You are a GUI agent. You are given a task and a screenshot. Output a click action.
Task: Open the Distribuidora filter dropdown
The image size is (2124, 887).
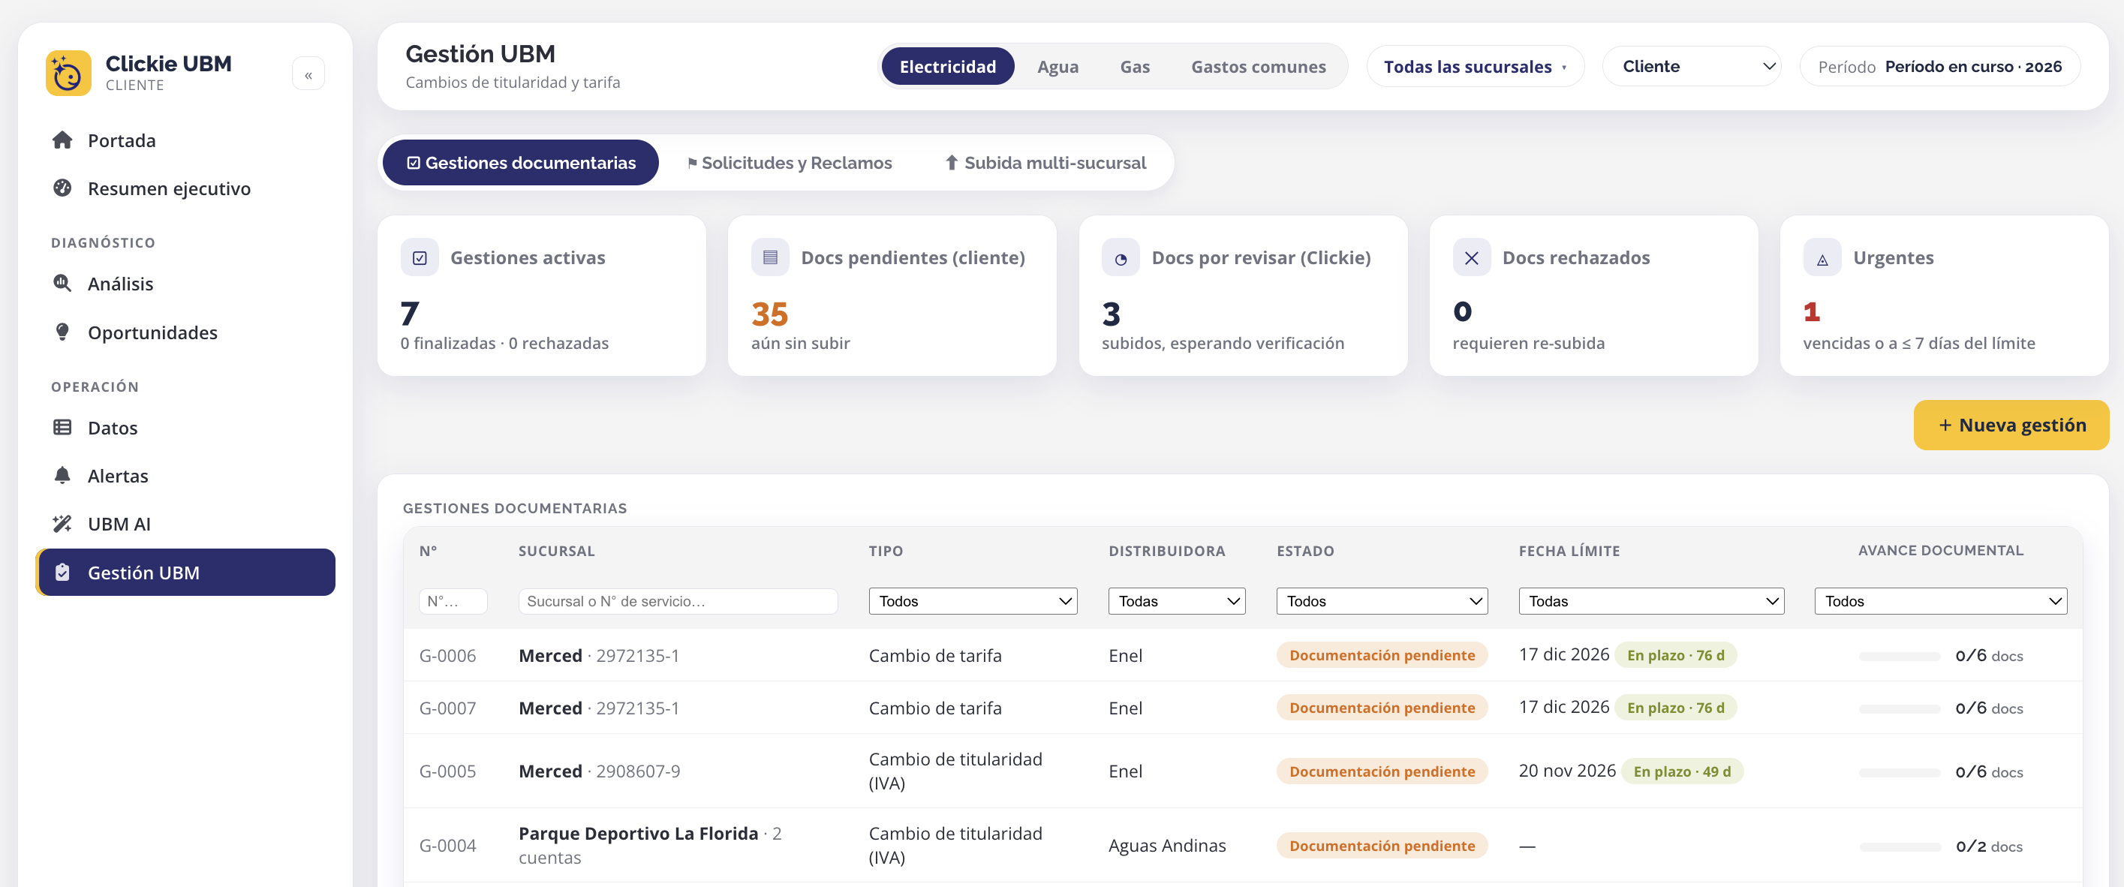[1177, 601]
